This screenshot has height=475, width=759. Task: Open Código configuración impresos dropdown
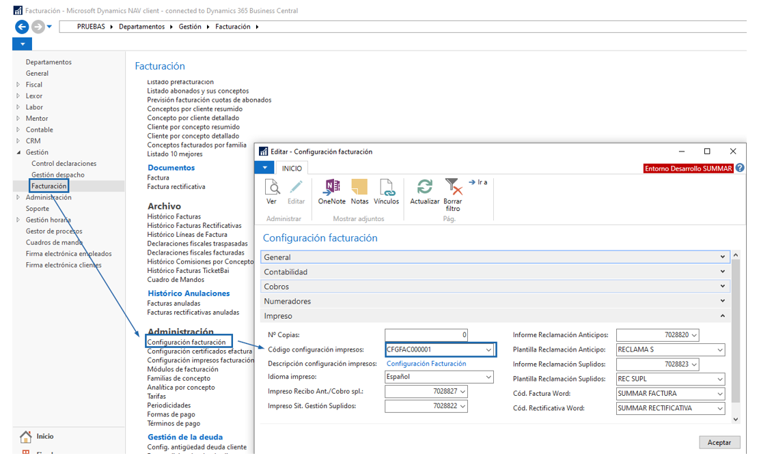coord(488,349)
